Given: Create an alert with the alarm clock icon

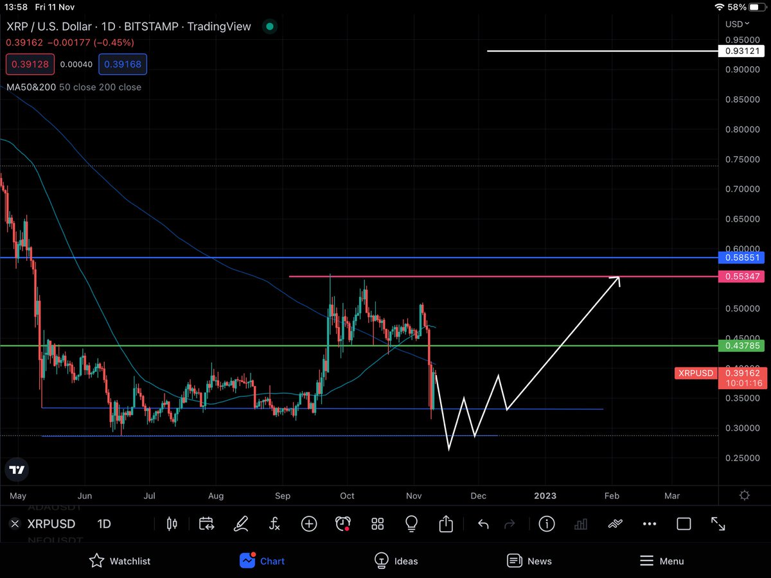Looking at the screenshot, I should coord(343,524).
